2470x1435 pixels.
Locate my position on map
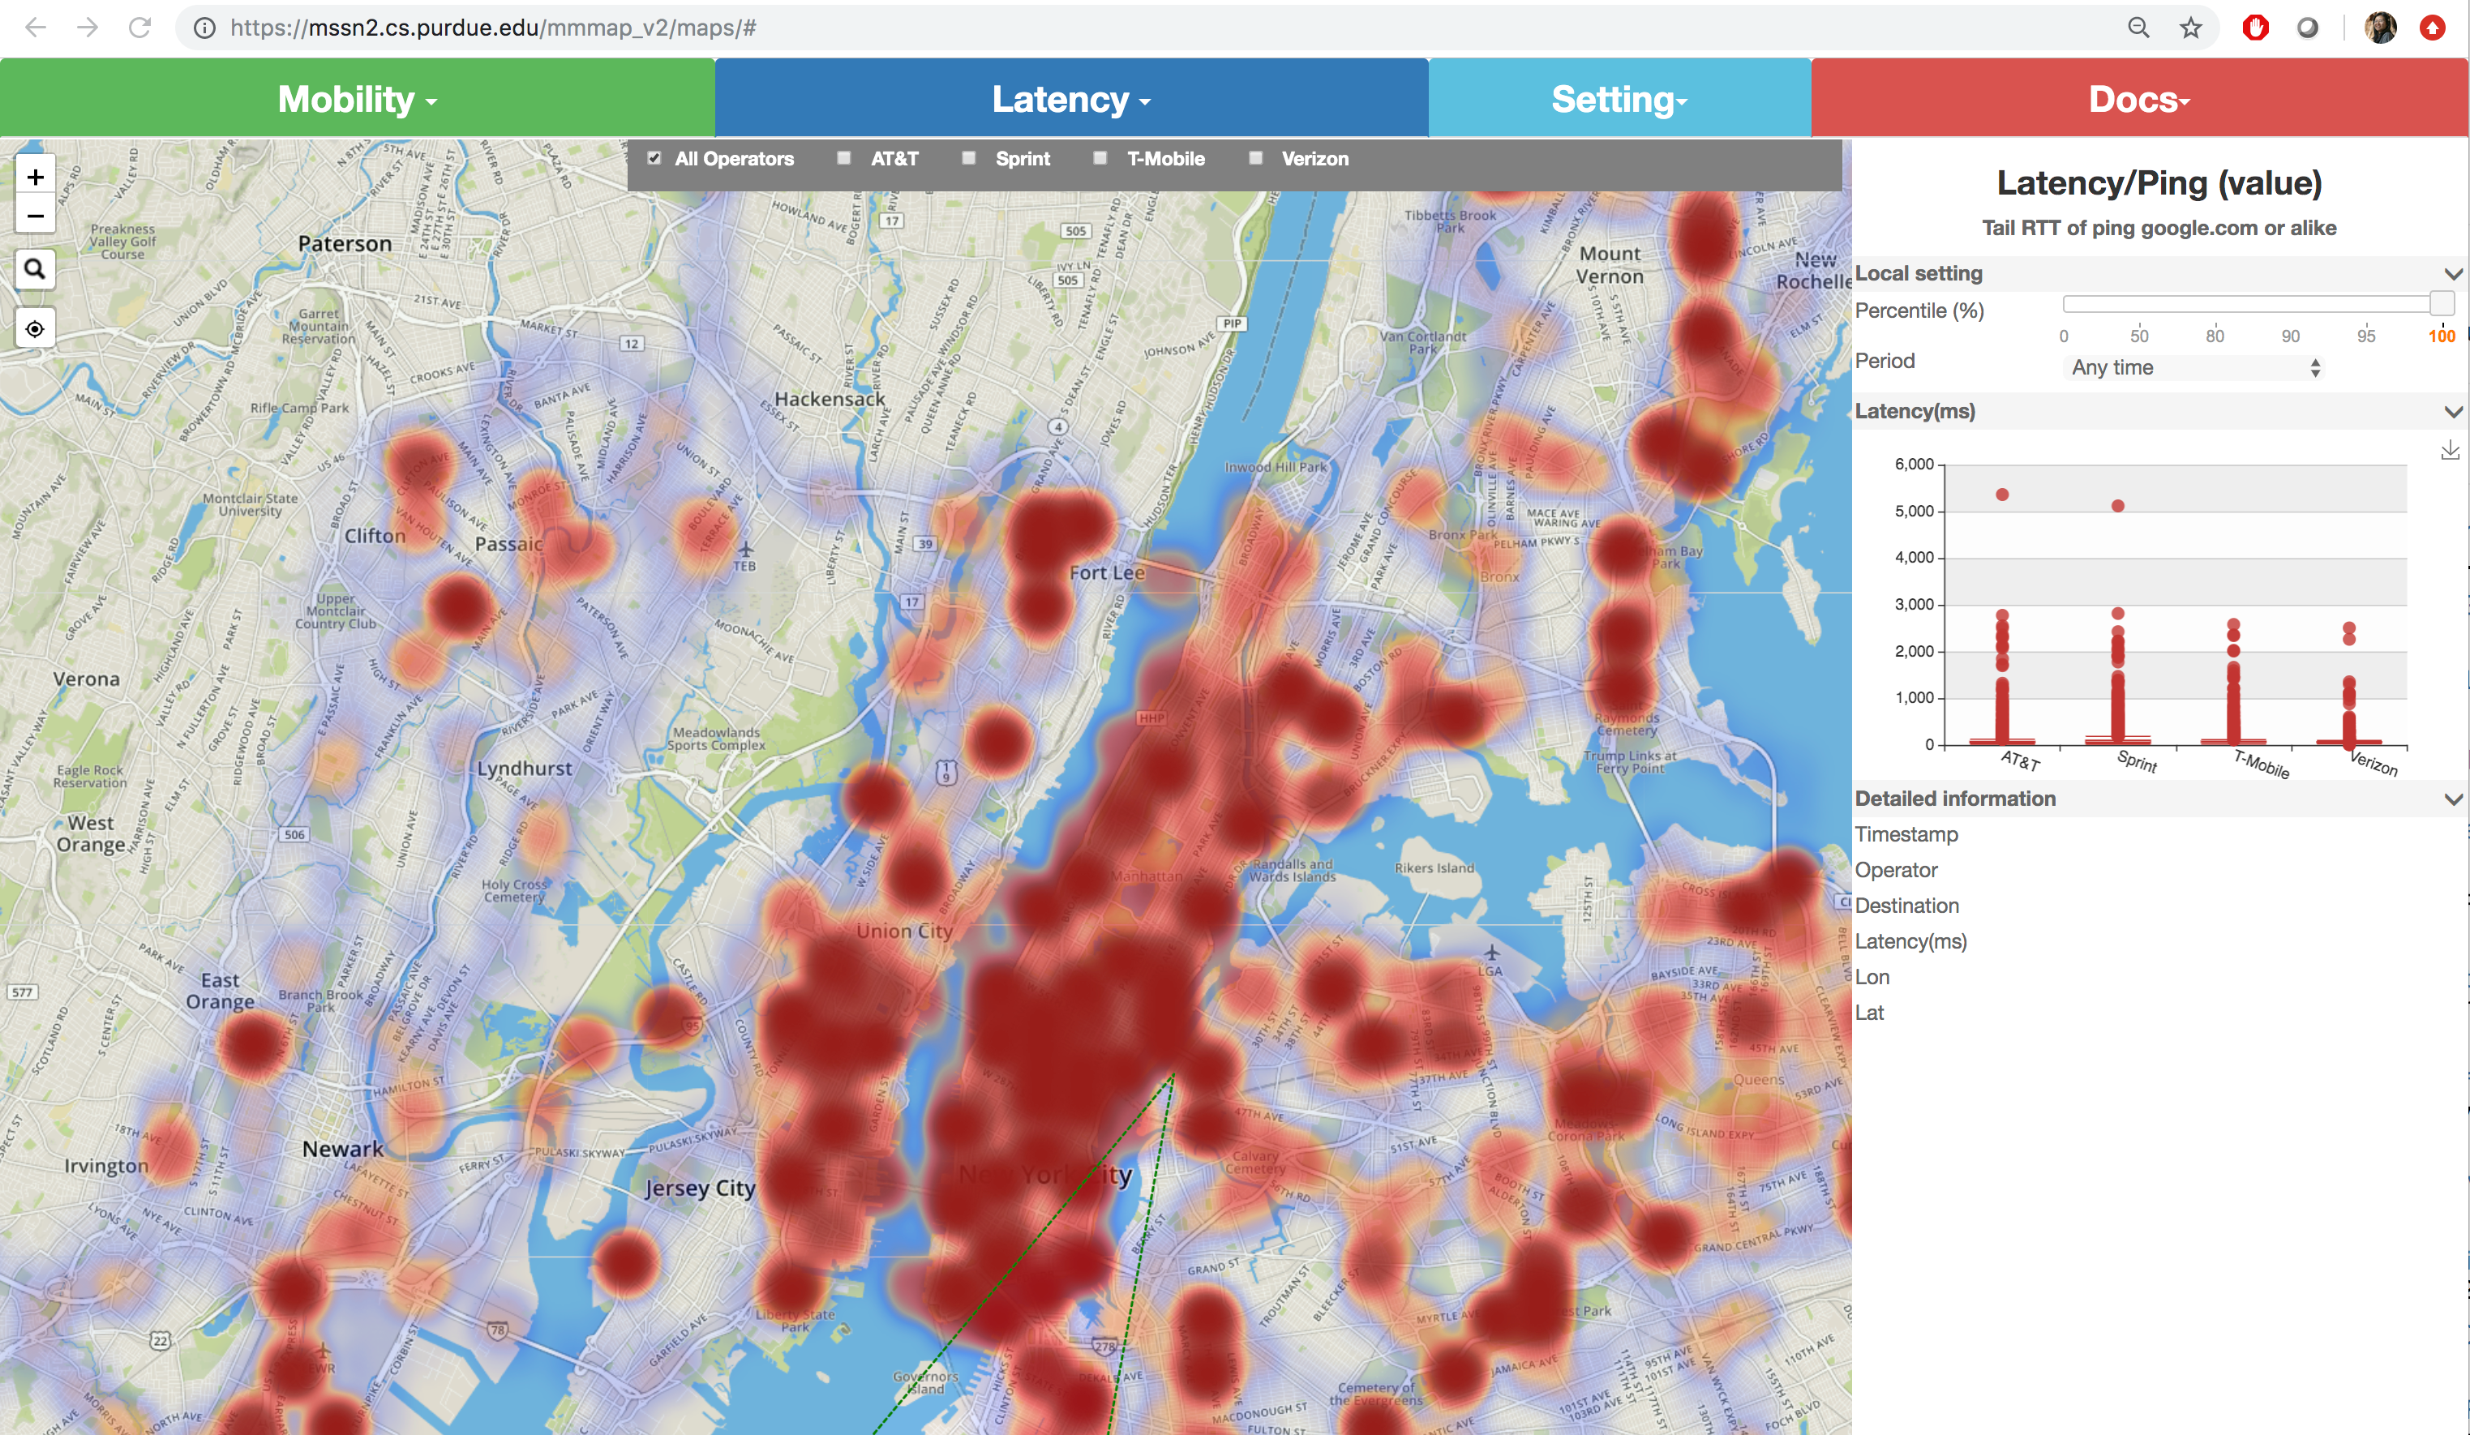point(36,328)
